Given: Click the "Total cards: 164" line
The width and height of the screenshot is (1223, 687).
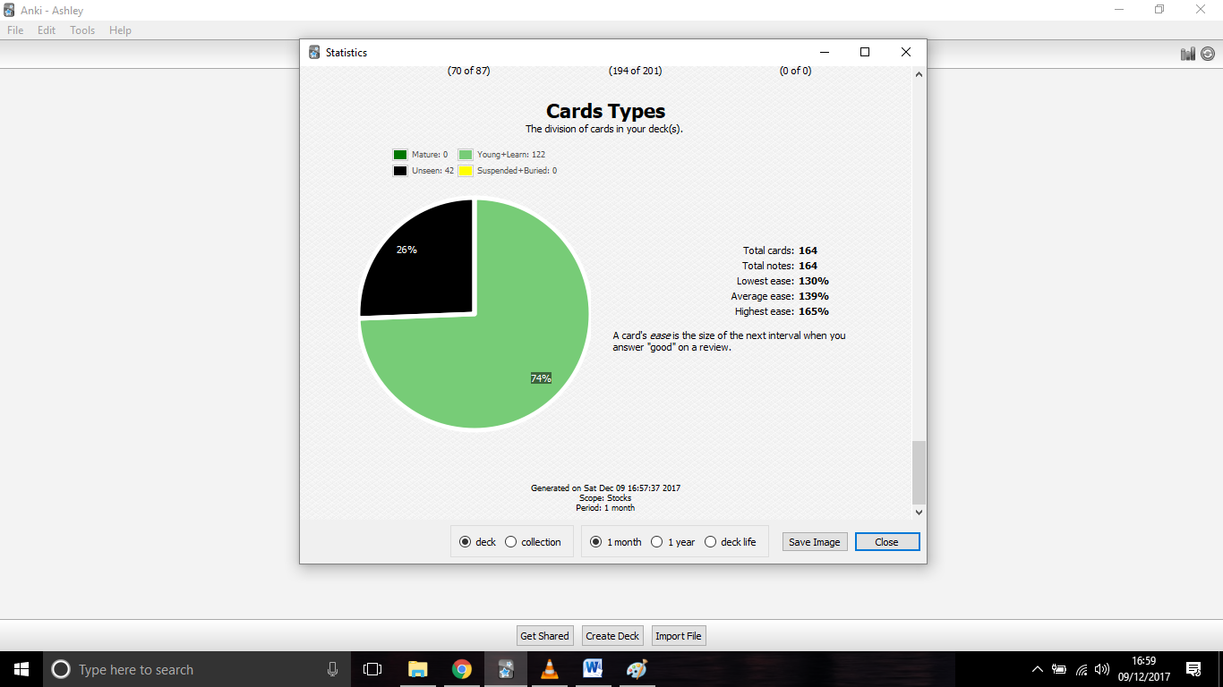Looking at the screenshot, I should 780,250.
